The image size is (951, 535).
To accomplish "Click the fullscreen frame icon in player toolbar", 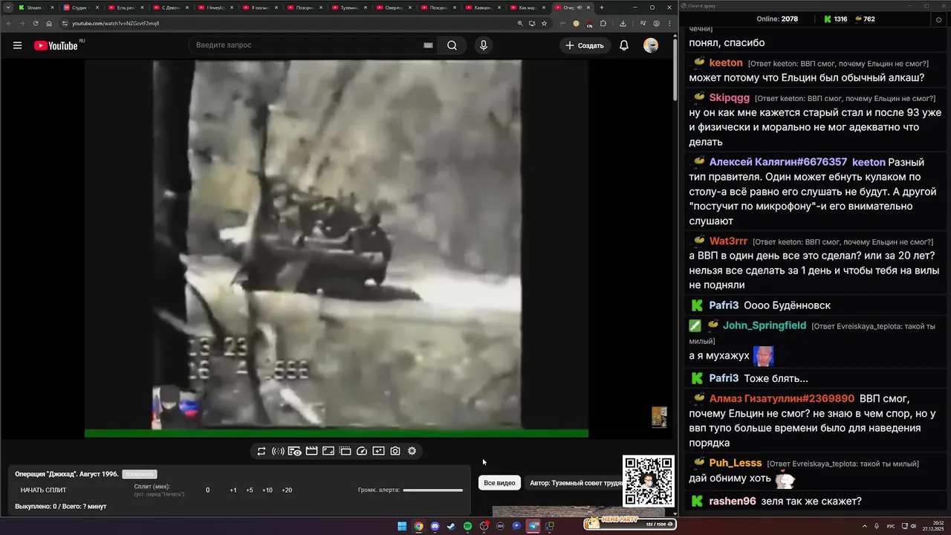I will click(328, 451).
